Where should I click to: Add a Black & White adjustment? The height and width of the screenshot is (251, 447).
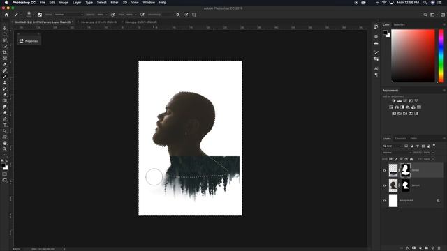(402, 107)
